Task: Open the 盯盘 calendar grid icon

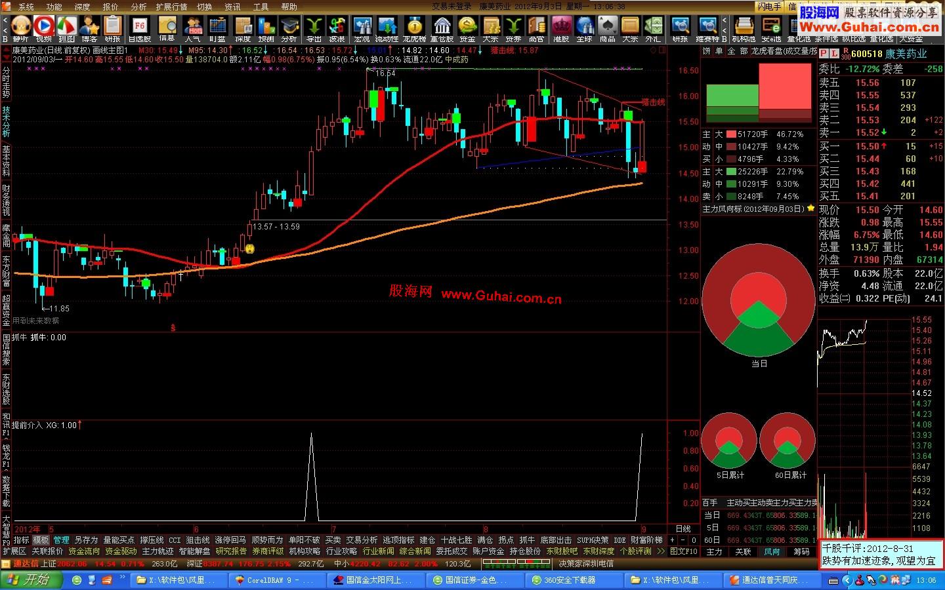Action: click(217, 28)
